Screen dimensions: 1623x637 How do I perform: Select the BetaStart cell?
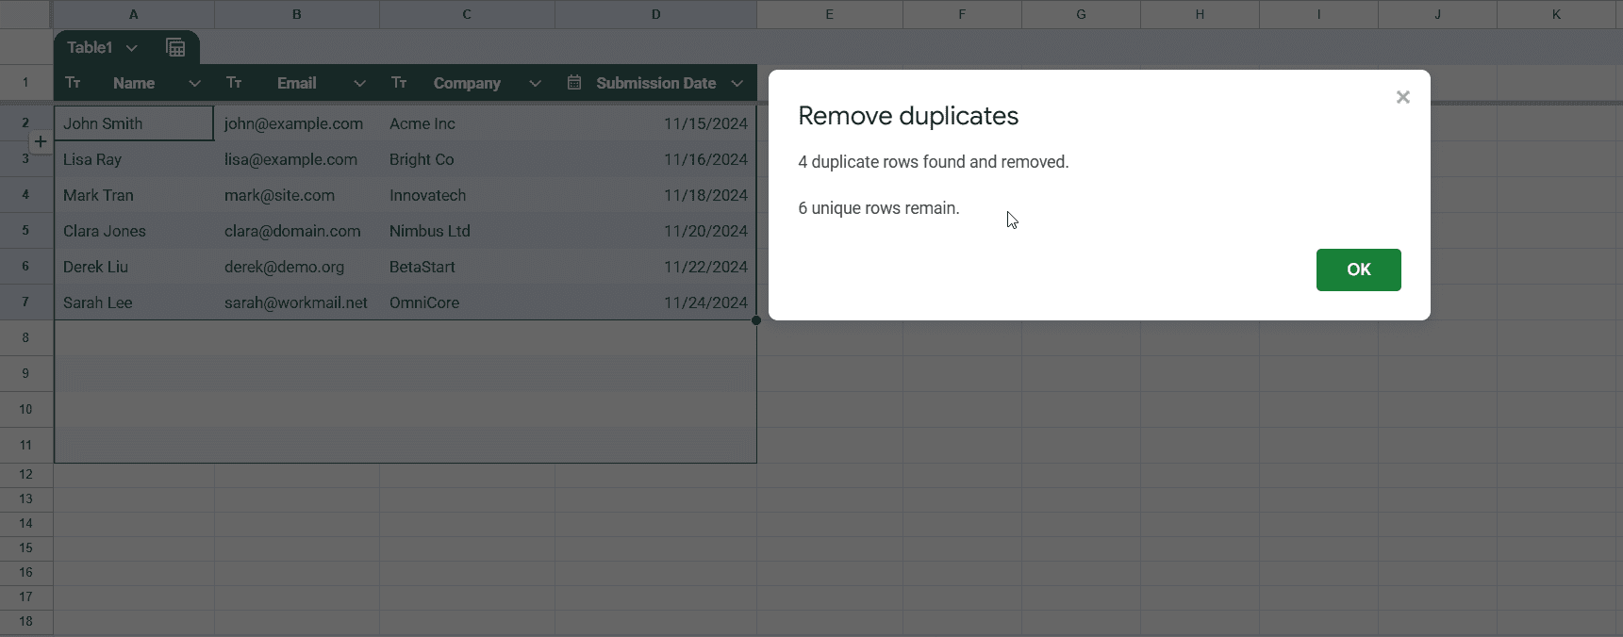467,267
